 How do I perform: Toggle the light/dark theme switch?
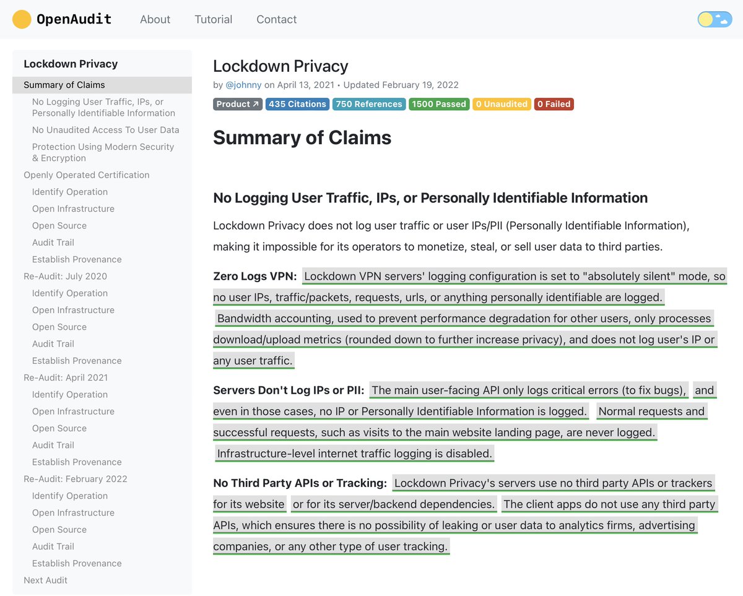(715, 19)
